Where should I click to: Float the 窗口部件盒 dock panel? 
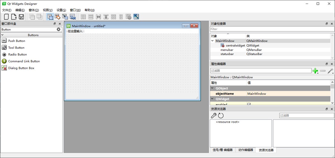click(55, 24)
